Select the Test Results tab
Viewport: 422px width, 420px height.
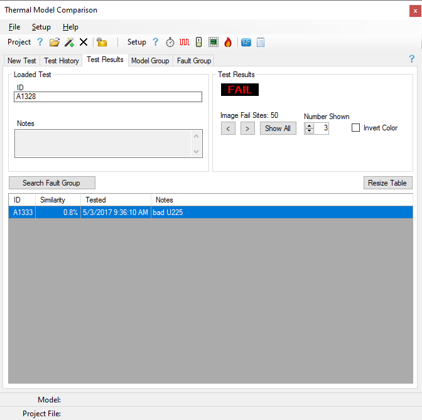pos(105,60)
